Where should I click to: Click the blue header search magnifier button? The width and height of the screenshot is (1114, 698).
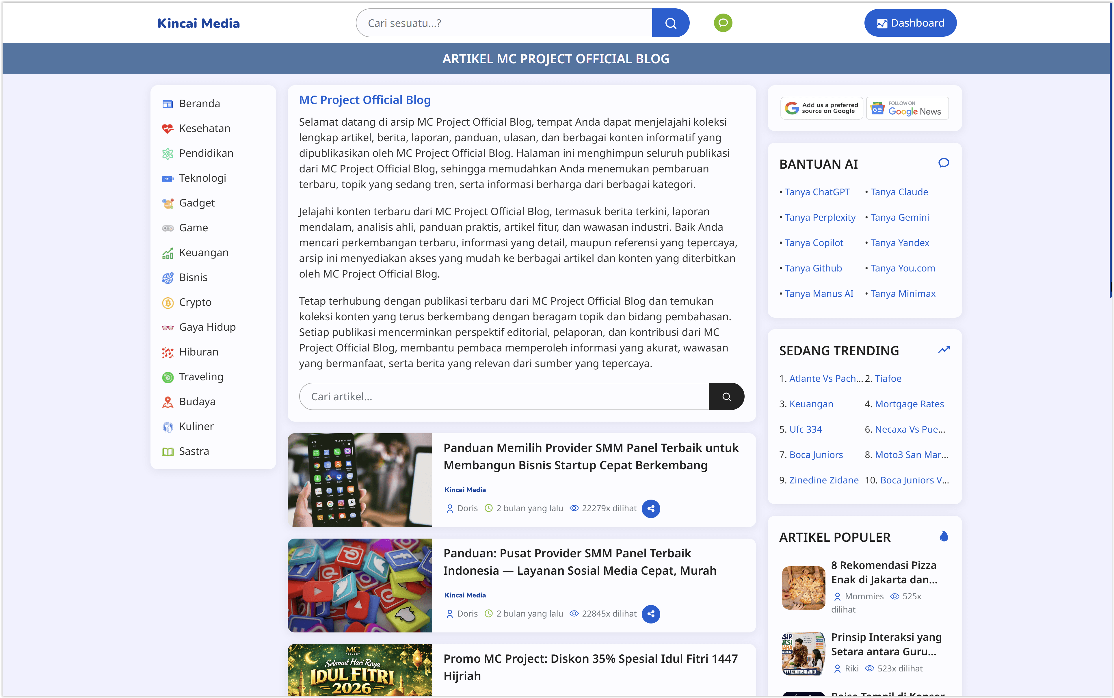click(670, 23)
